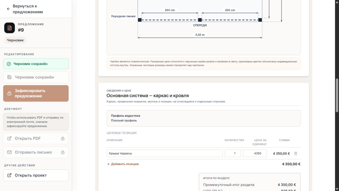Click the Открыть проект button

click(36, 175)
